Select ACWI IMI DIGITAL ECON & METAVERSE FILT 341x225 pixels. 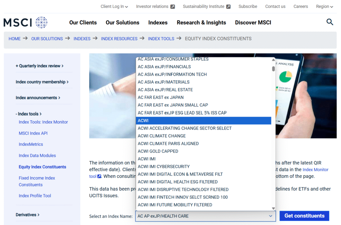coord(203,174)
